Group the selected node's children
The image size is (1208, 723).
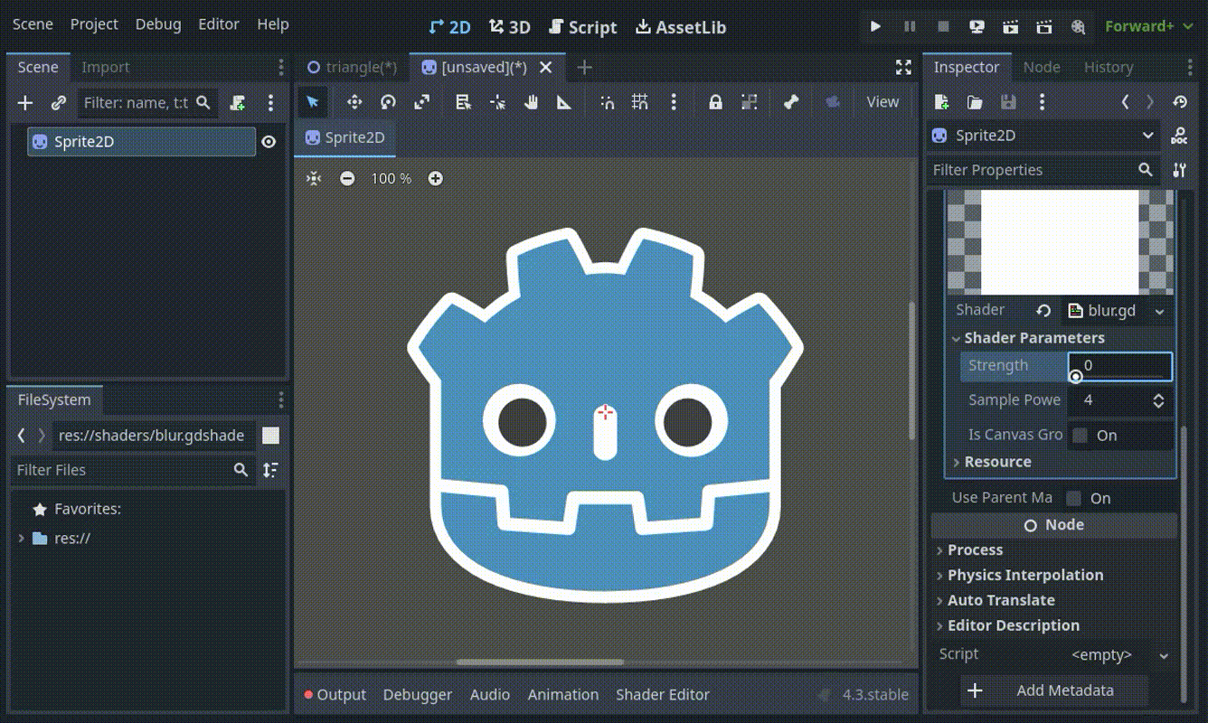[x=749, y=102]
